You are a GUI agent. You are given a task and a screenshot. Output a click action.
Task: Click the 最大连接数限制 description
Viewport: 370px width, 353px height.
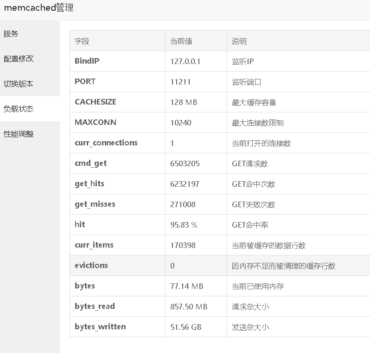pyautogui.click(x=257, y=123)
